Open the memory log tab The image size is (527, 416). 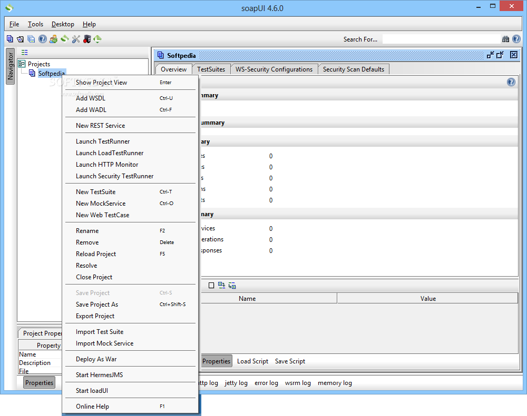click(335, 383)
